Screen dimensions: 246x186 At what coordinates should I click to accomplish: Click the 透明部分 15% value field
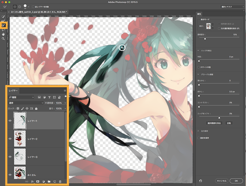pyautogui.click(x=235, y=35)
